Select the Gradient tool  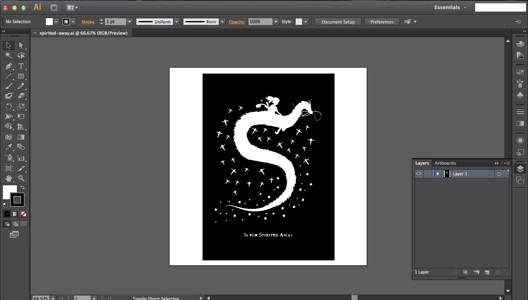click(21, 137)
